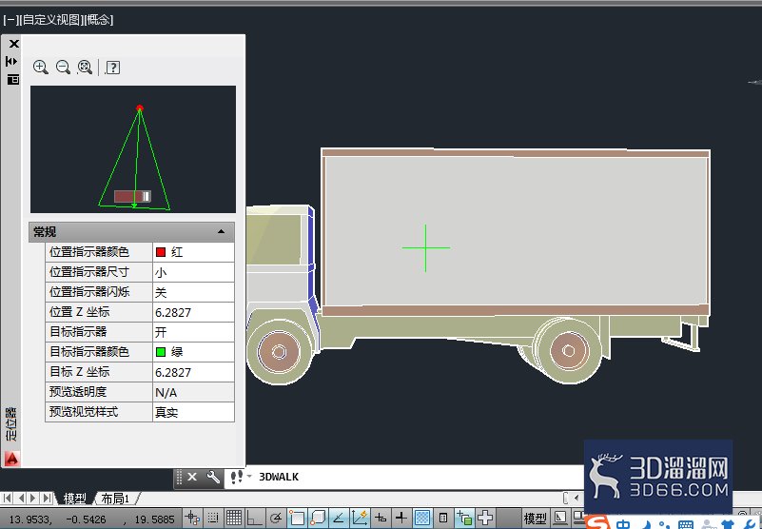Open the recent commands arrow beside 3DWALK
The image size is (762, 529).
tap(249, 477)
